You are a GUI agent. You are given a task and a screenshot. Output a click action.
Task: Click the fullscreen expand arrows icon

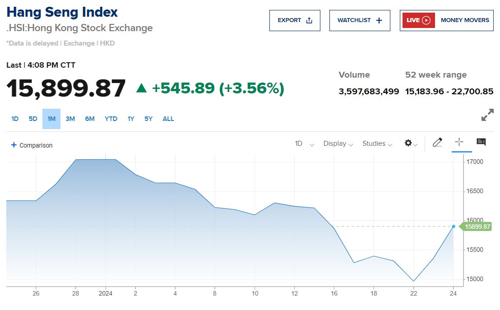click(487, 116)
